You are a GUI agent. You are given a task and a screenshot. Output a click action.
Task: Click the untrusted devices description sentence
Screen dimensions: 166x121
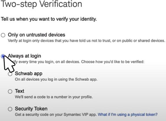86,41
